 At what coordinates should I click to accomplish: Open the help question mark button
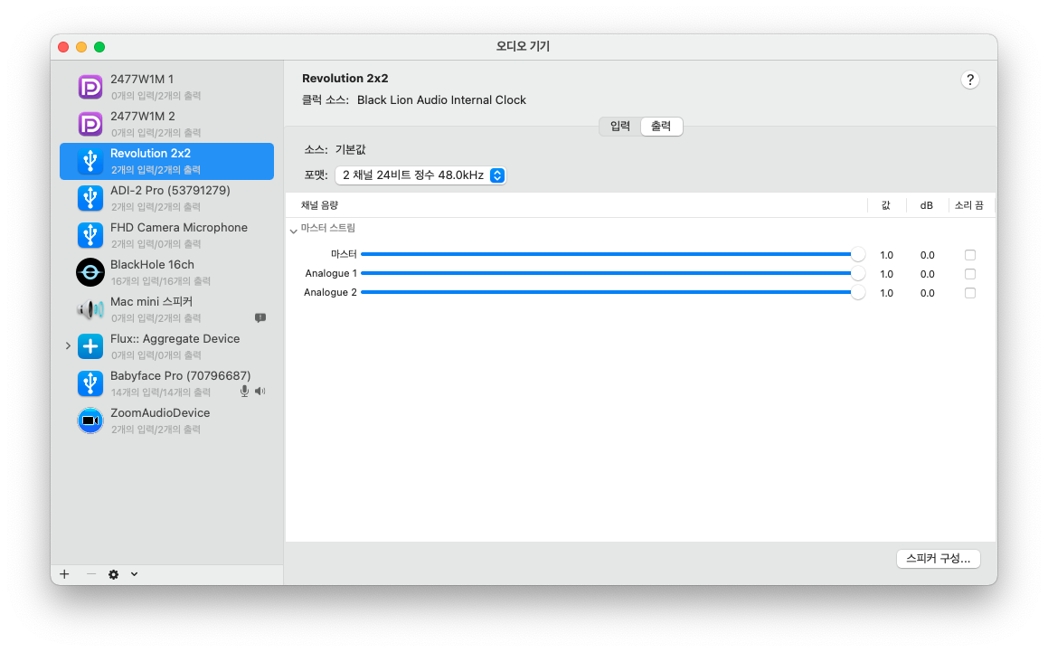click(x=970, y=80)
